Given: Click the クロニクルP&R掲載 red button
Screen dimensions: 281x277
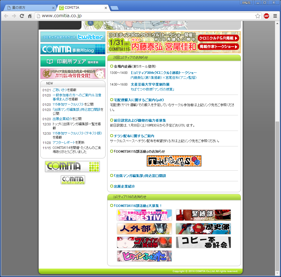Looking at the screenshot, I should (218, 38).
